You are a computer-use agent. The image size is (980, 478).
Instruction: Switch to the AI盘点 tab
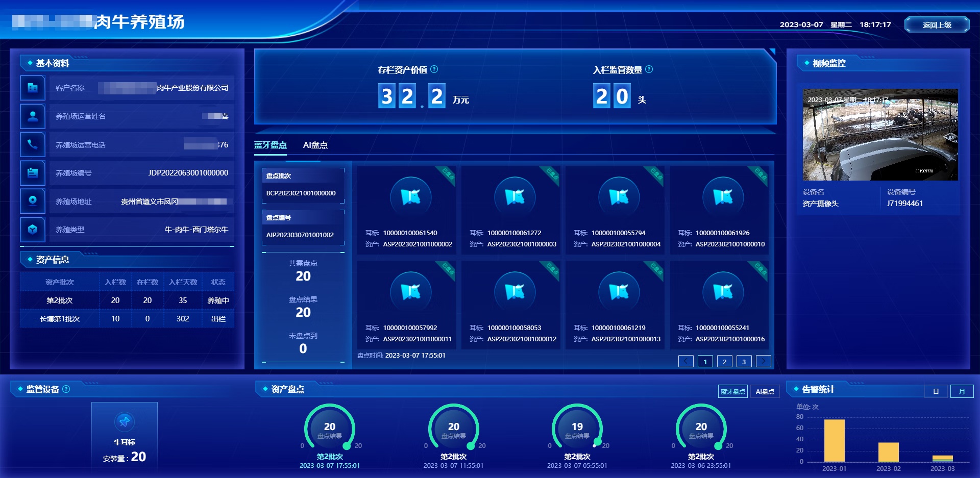[x=315, y=145]
